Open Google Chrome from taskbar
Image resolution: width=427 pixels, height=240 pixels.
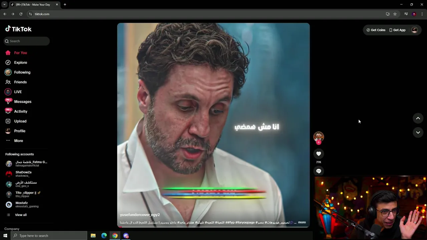pos(115,236)
